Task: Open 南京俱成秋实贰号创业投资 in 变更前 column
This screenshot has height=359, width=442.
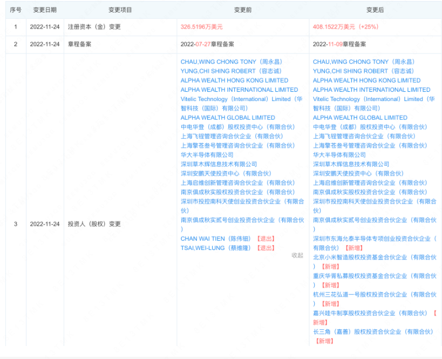Action: click(x=242, y=225)
